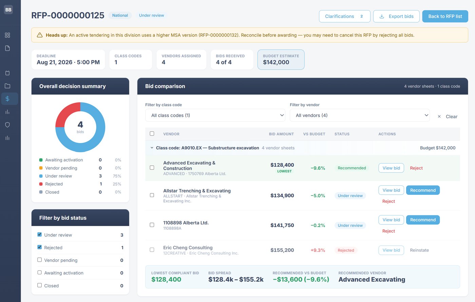The width and height of the screenshot is (475, 302).
Task: Recommend the Allstar Trenching & Excavating bid
Action: tap(423, 190)
